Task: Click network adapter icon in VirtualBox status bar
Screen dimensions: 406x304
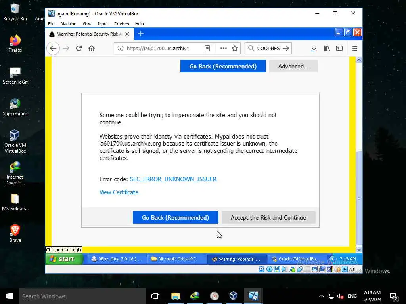Action: (292, 269)
